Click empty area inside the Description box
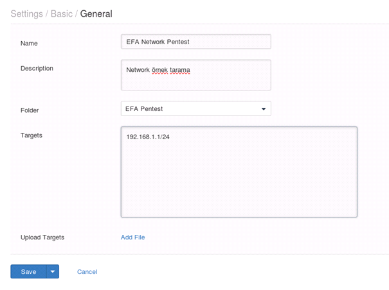 (195, 81)
